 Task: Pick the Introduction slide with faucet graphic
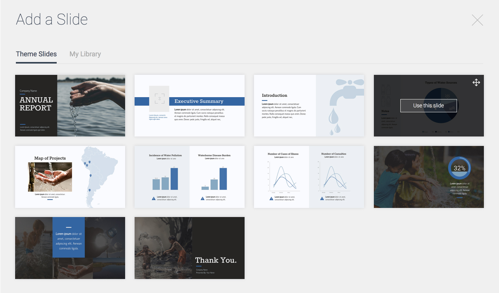(309, 105)
